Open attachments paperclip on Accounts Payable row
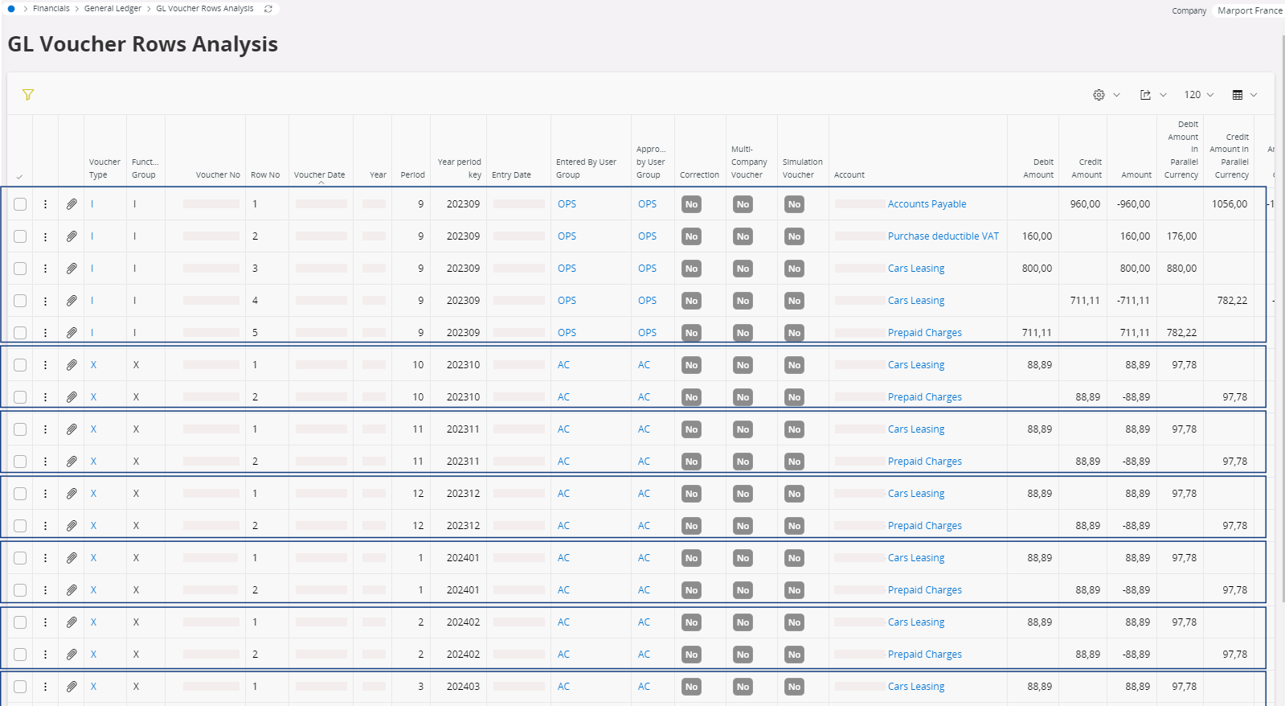 [72, 204]
